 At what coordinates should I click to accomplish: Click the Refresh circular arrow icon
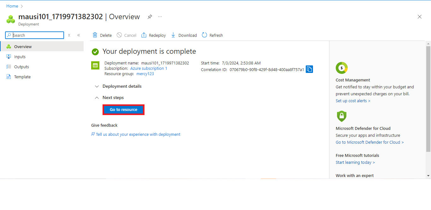[x=204, y=35]
